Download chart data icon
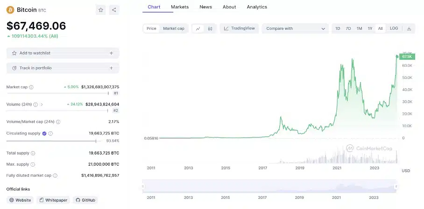This screenshot has width=424, height=209. (x=409, y=28)
